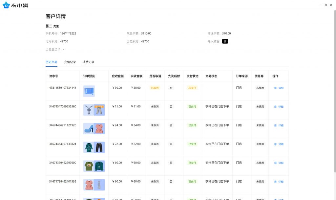Open 详细 for the ¥22.00 order
This screenshot has width=336, height=200.
pos(279,144)
